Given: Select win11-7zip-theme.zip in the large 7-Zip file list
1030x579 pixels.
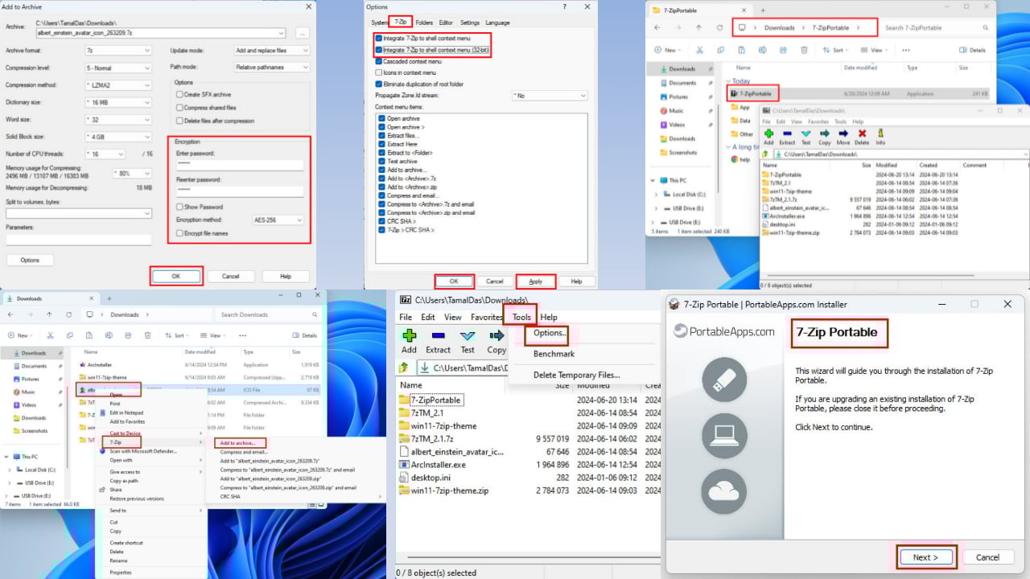Looking at the screenshot, I should tap(449, 491).
